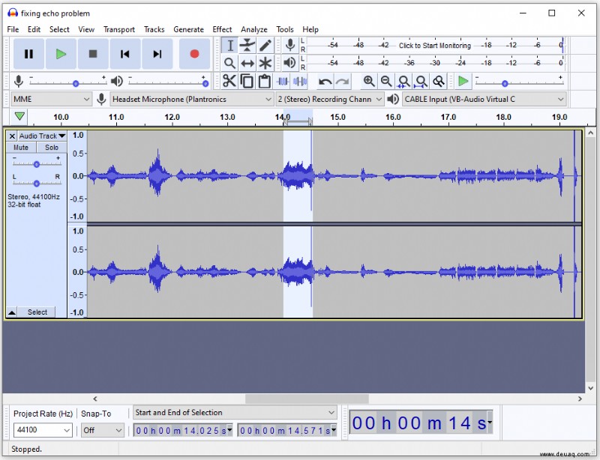
Task: Open the Tracks menu
Action: coord(154,29)
